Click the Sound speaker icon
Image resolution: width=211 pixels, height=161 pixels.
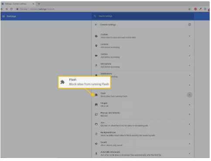(96, 144)
